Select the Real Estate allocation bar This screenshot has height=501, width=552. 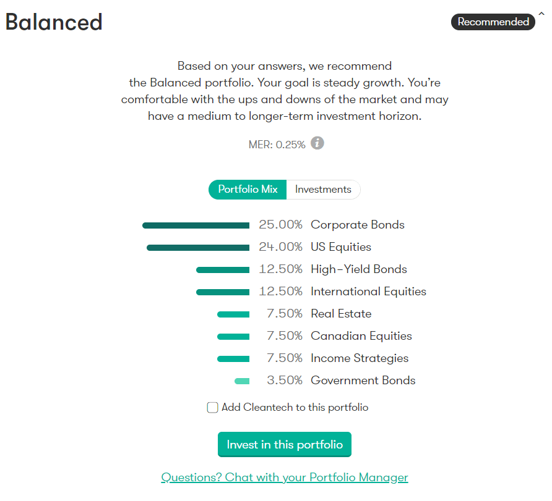[233, 314]
